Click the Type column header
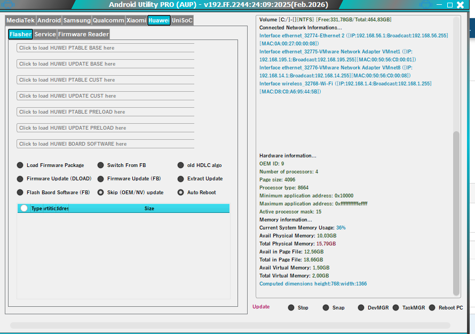The height and width of the screenshot is (334, 475). pos(37,208)
